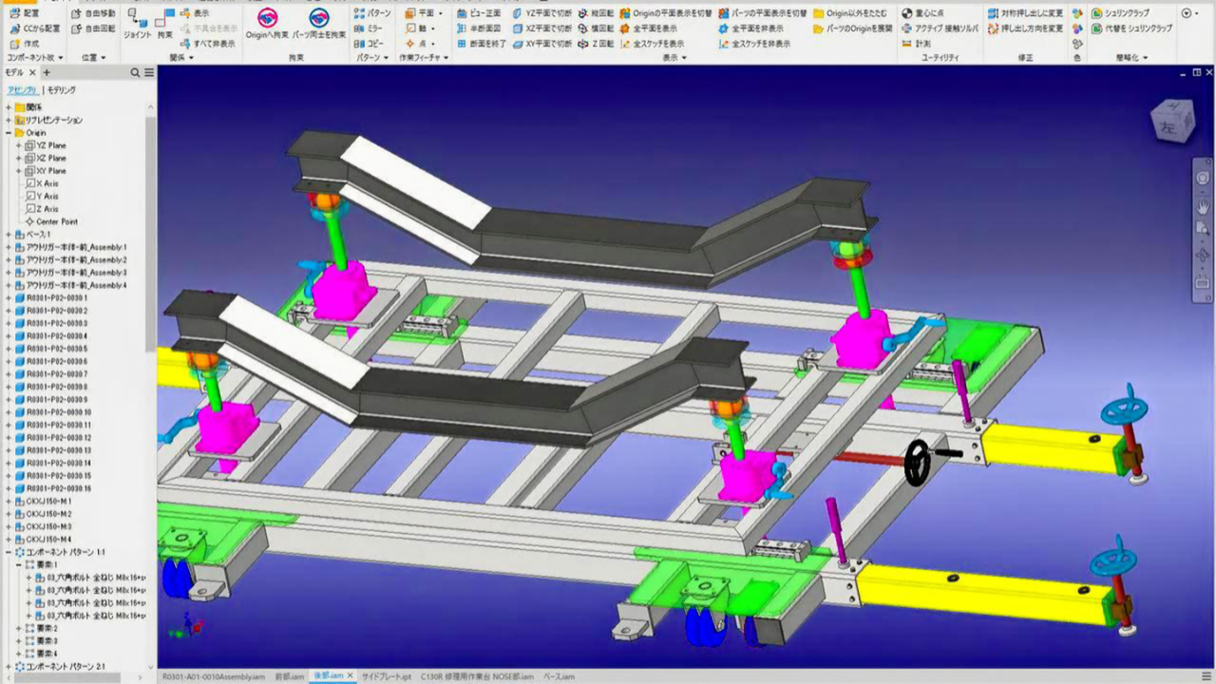Activate the 自由回転 (Free Rotate) tool
Screen dimensions: 1216x684
click(94, 28)
